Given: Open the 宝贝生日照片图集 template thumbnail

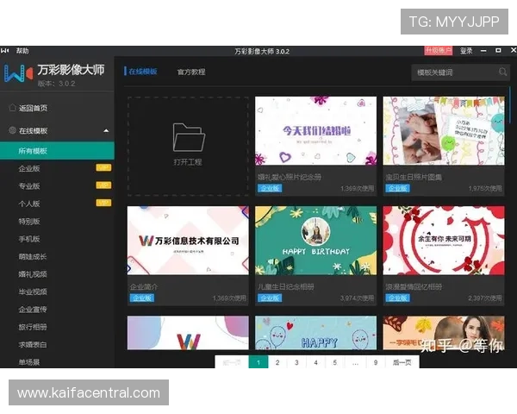Looking at the screenshot, I should pos(444,131).
